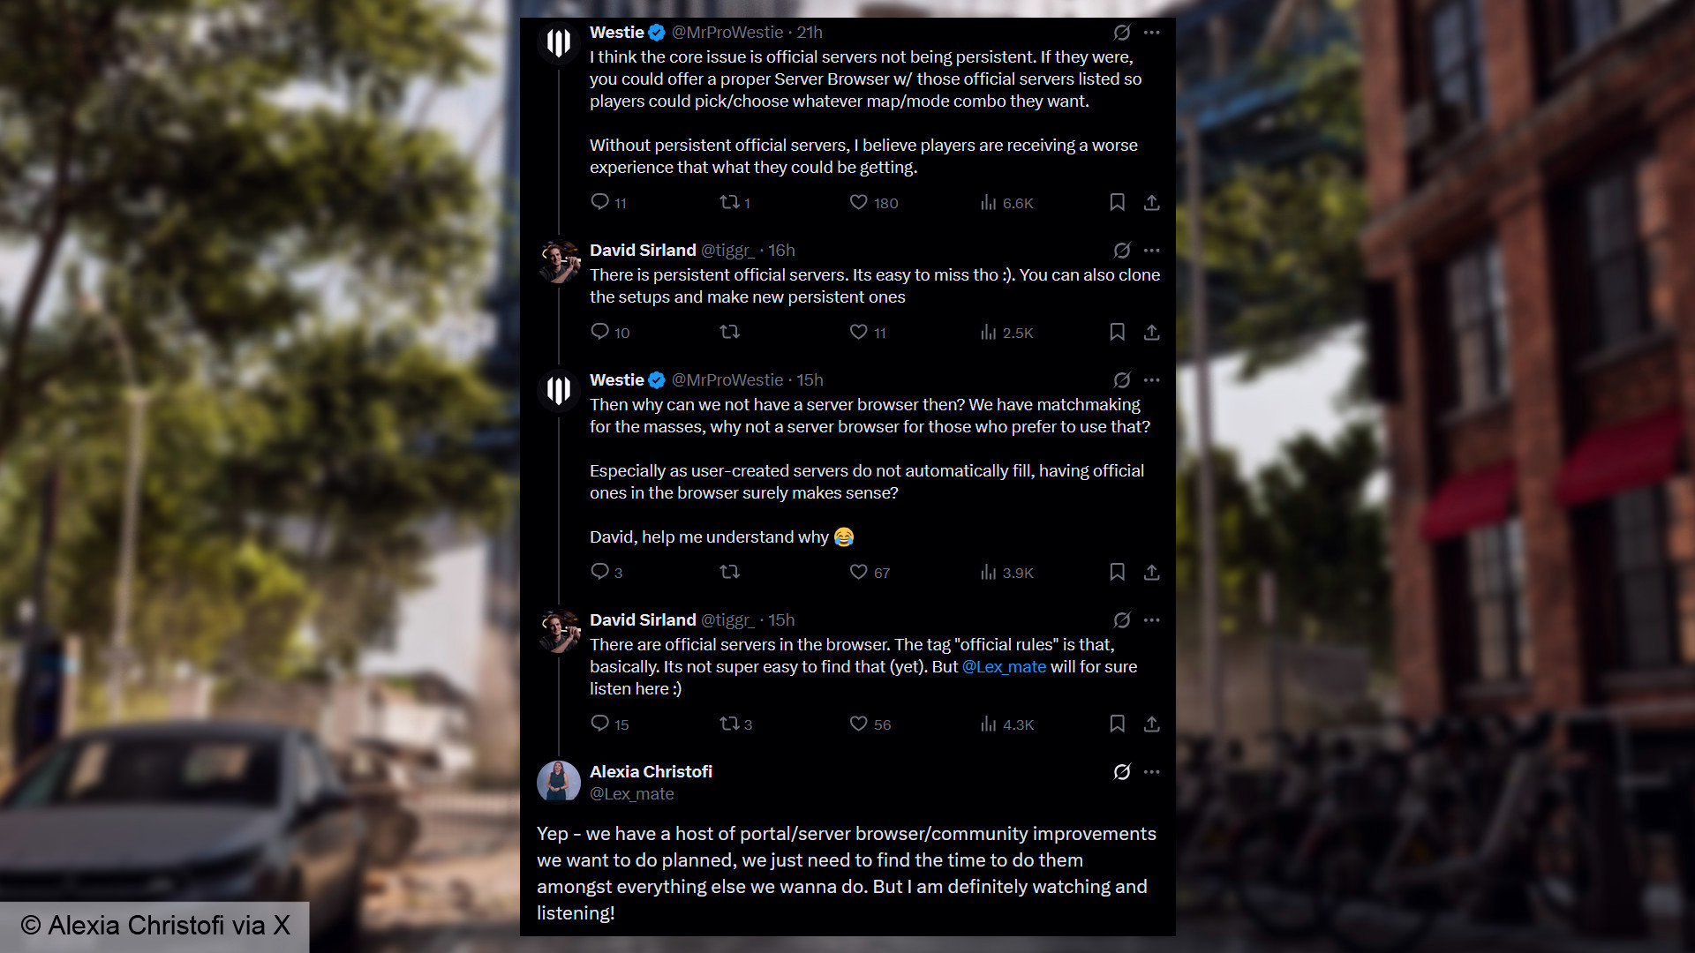Open more options on David Sirland's 16h tweet
This screenshot has width=1695, height=953.
pos(1151,251)
